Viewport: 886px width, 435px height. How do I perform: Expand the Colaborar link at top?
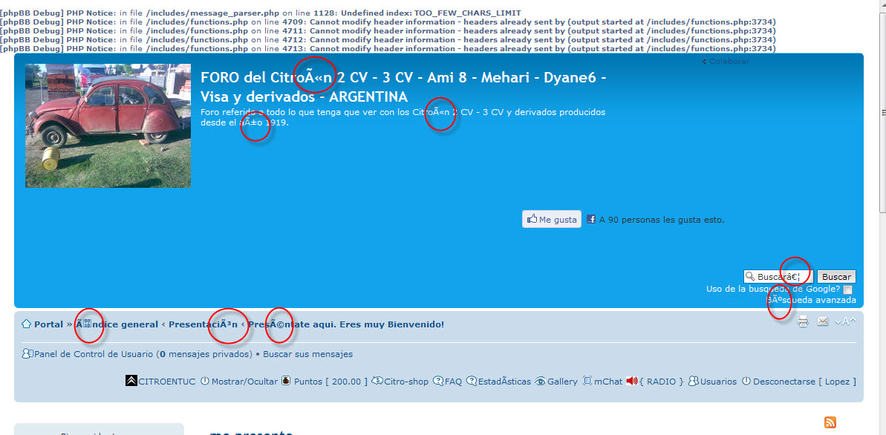pyautogui.click(x=729, y=62)
